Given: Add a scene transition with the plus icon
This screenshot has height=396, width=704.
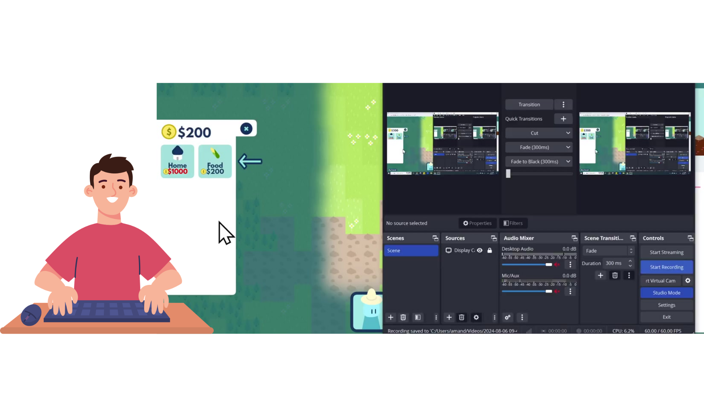Looking at the screenshot, I should point(600,275).
